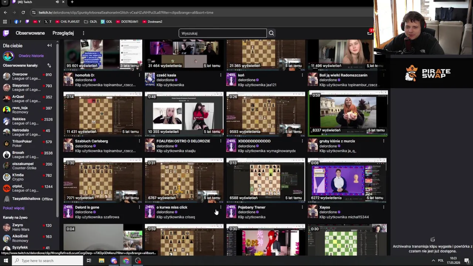Open the Dostream2 bookmark

pyautogui.click(x=152, y=22)
